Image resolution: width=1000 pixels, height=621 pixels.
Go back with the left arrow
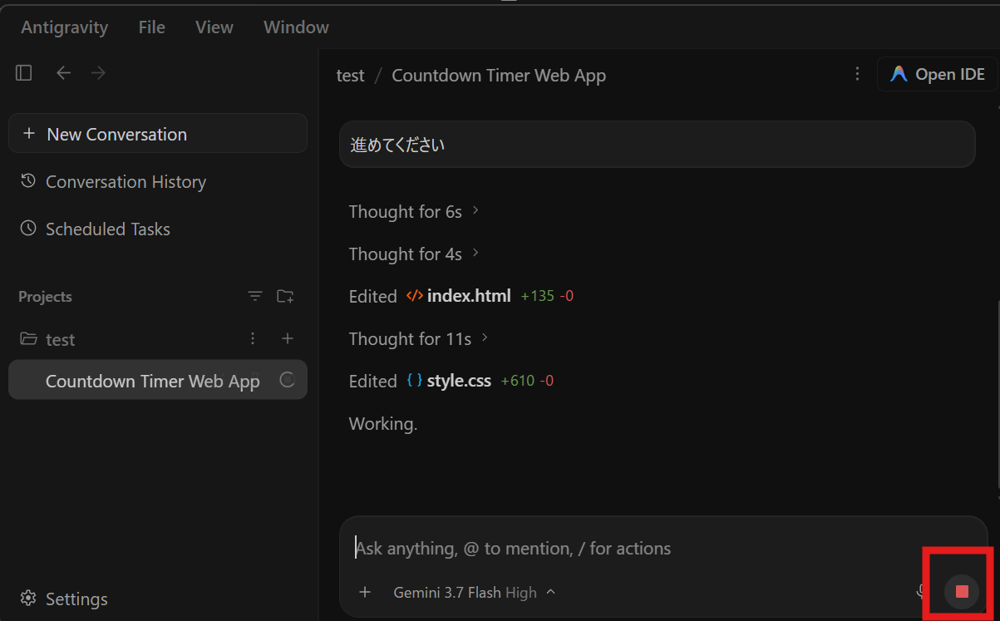click(63, 73)
